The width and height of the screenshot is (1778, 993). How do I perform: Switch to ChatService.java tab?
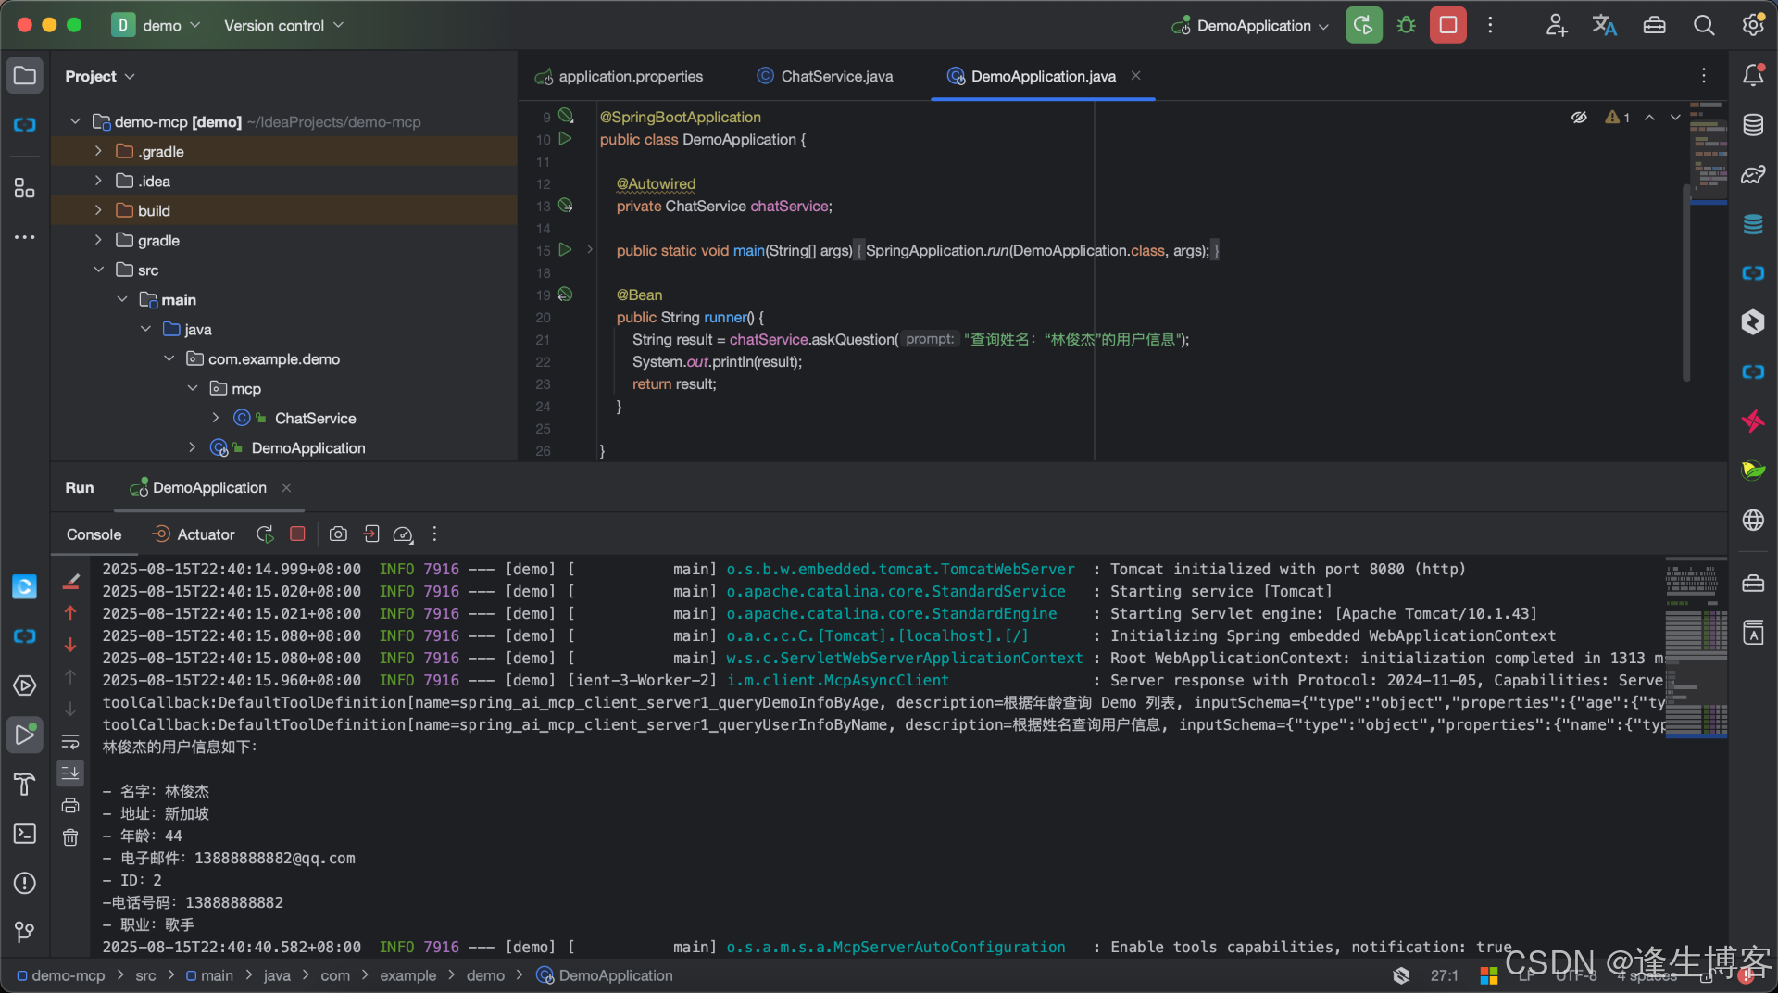[824, 76]
